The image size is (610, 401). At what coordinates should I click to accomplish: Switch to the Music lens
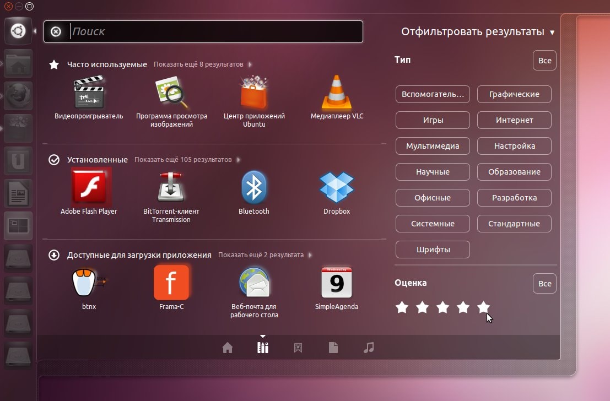pos(369,348)
